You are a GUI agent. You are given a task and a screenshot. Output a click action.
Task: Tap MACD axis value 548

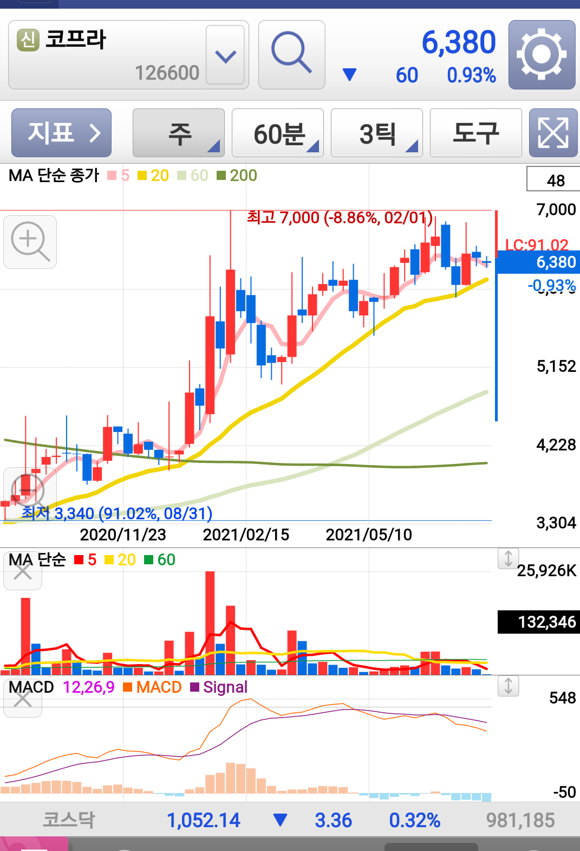(x=562, y=698)
